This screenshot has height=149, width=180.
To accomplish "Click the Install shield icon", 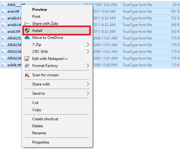I will point(27,31).
